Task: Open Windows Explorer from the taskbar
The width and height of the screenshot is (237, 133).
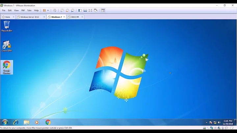Action: point(26,122)
